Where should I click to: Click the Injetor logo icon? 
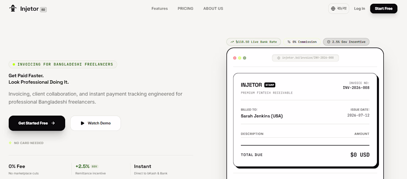click(13, 8)
